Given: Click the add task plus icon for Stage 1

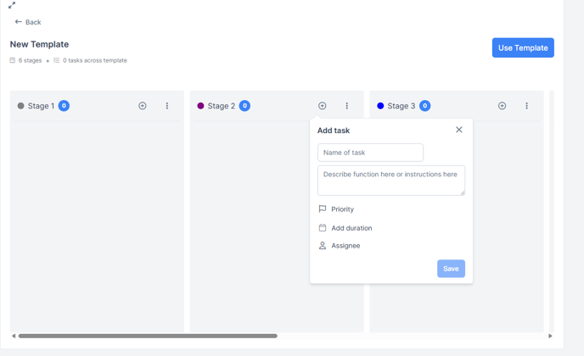Looking at the screenshot, I should (143, 106).
